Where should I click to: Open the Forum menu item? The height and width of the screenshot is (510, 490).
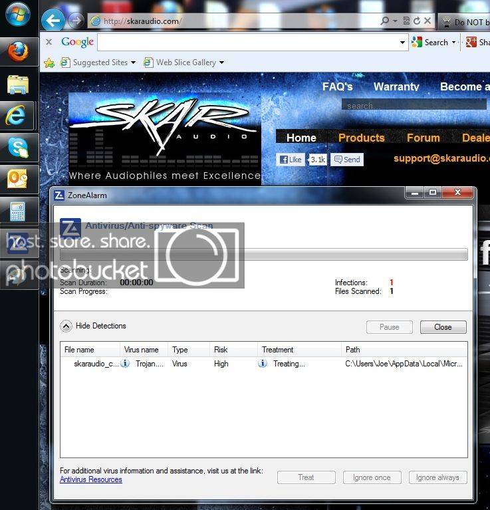[x=423, y=138]
